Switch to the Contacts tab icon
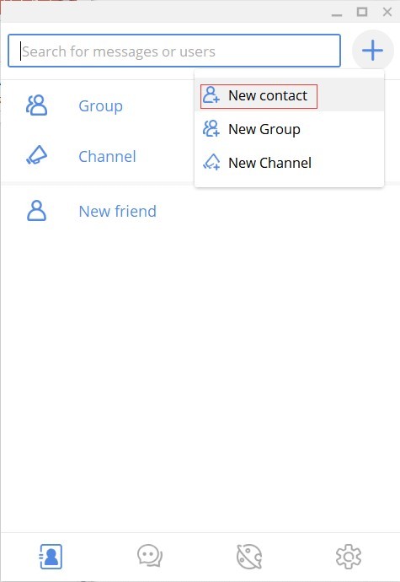This screenshot has height=582, width=400. coord(51,557)
